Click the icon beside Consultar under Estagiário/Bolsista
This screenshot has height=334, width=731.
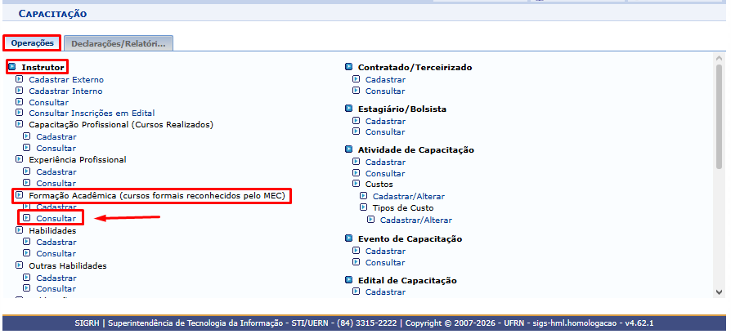pyautogui.click(x=356, y=131)
